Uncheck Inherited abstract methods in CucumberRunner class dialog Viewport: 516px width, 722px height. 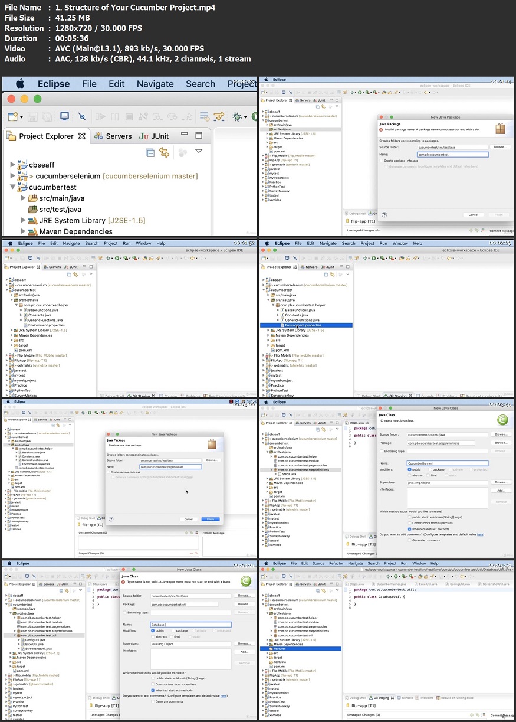pos(409,529)
